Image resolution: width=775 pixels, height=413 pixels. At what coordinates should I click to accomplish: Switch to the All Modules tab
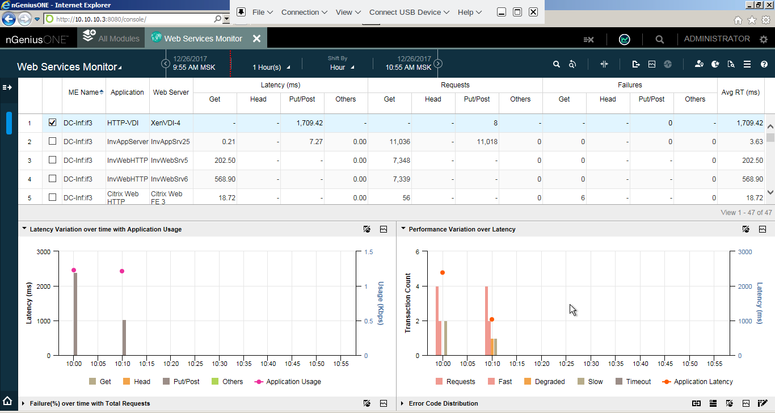click(111, 39)
